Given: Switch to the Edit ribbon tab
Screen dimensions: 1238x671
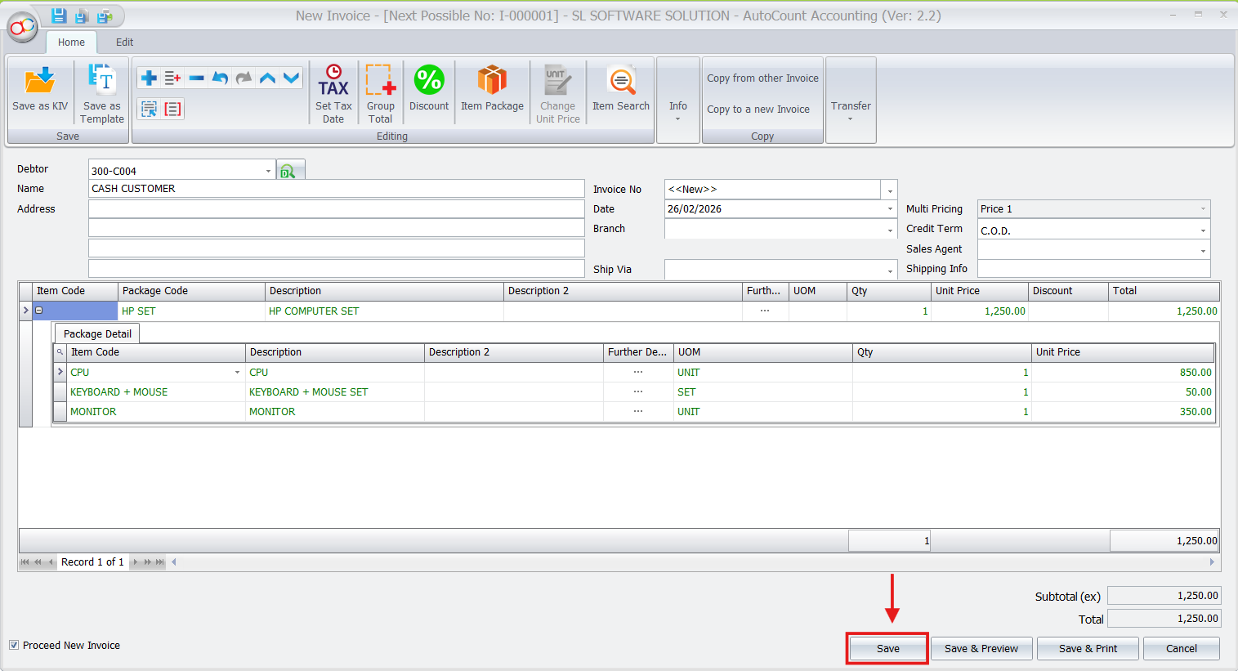Looking at the screenshot, I should point(124,42).
